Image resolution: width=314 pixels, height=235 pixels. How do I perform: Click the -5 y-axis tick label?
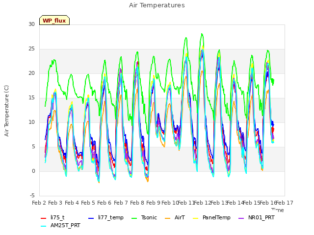pyautogui.click(x=32, y=196)
